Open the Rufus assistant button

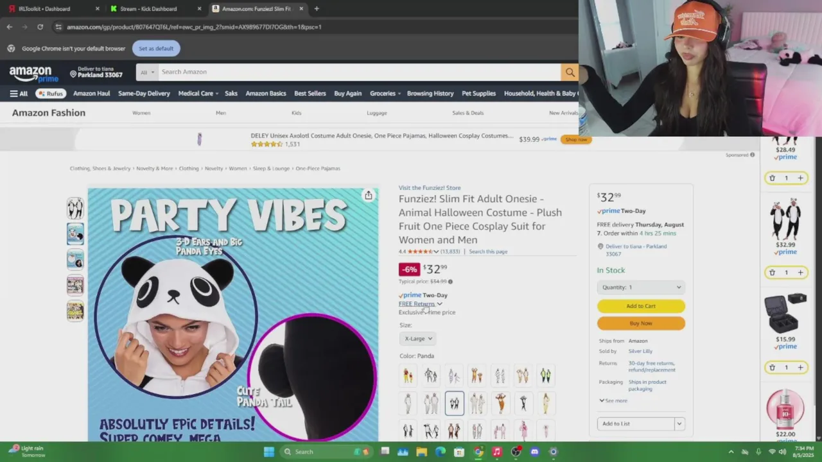tap(51, 94)
